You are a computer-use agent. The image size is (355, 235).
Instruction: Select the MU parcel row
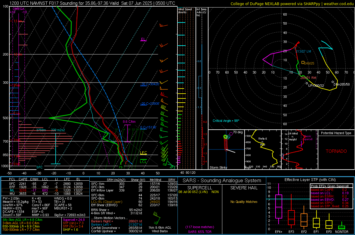pos(45,194)
